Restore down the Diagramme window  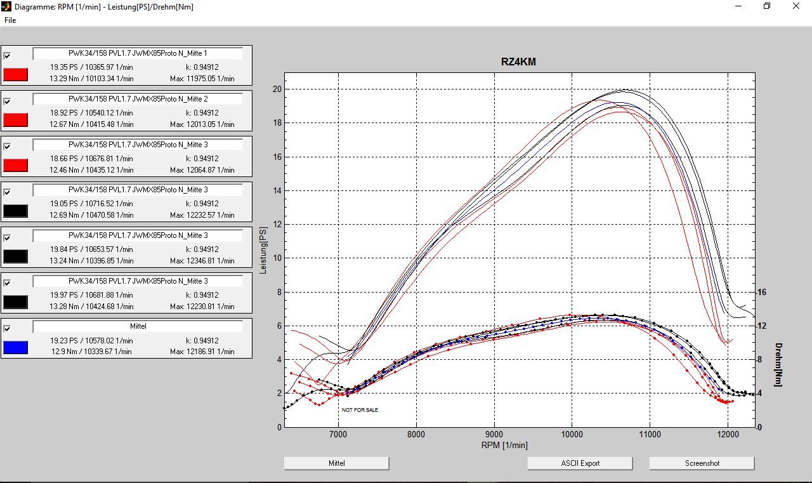767,6
